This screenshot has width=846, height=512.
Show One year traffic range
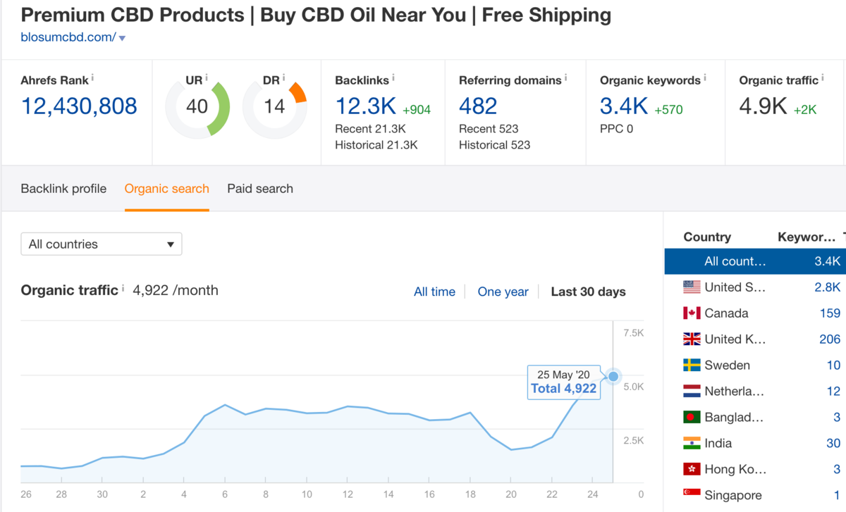(503, 292)
